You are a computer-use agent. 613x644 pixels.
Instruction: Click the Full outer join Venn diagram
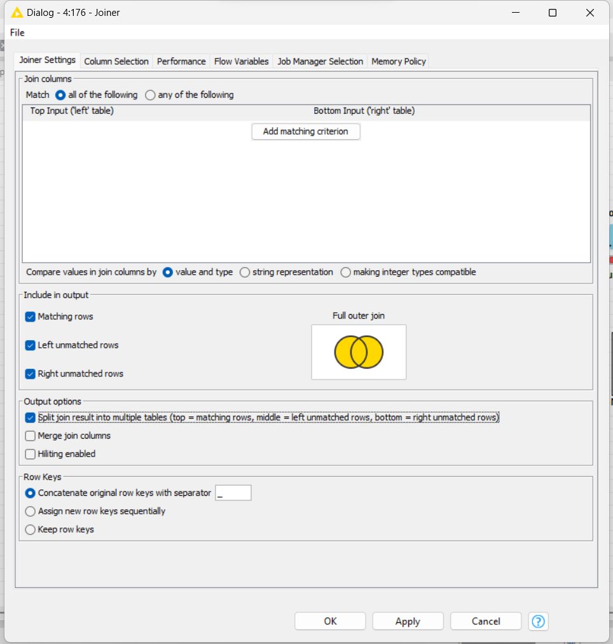359,352
